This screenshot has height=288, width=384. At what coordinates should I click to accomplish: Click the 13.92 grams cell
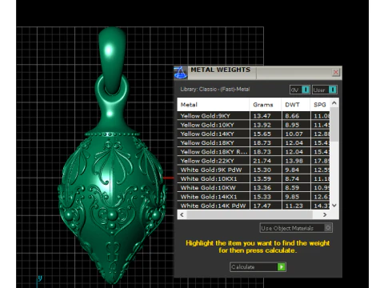click(266, 125)
